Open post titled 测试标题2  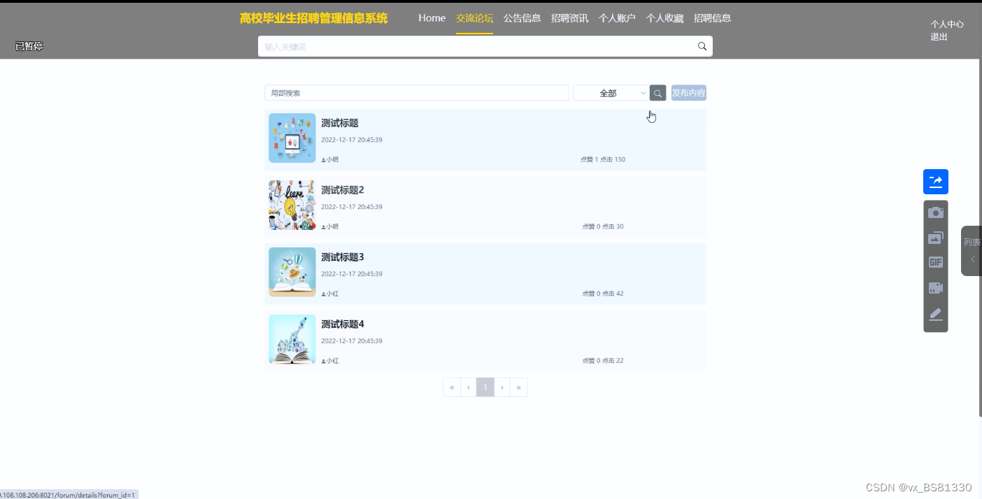(343, 190)
